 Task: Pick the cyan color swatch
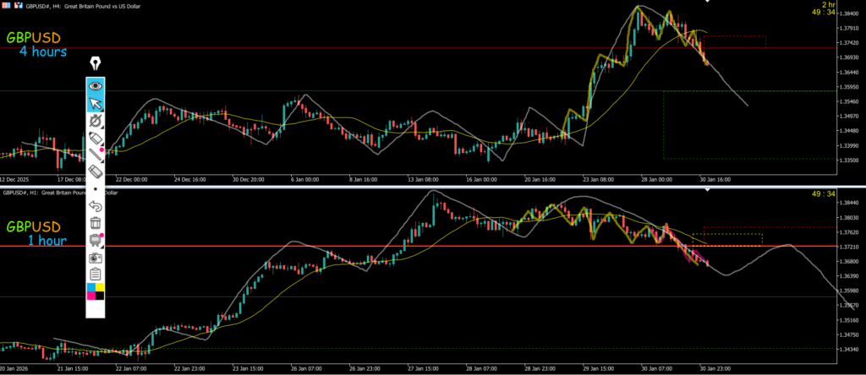[x=91, y=287]
